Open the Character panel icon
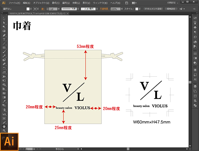 [195, 80]
